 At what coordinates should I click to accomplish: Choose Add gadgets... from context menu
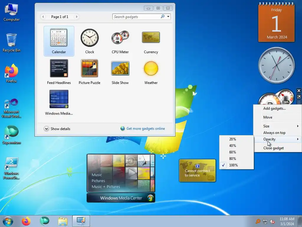[278, 108]
